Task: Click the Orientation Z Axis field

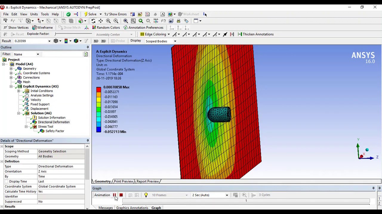Action: point(61,171)
